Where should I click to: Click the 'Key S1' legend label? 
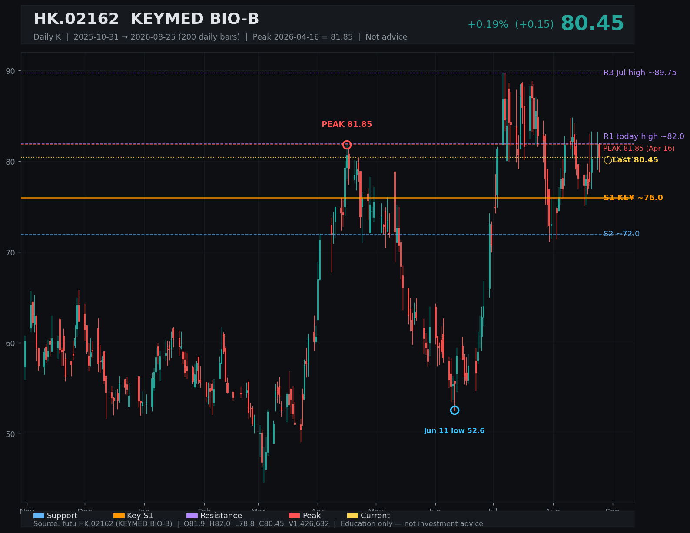click(x=140, y=516)
